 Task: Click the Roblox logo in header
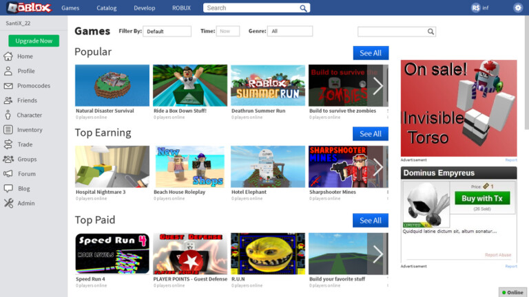coord(30,8)
